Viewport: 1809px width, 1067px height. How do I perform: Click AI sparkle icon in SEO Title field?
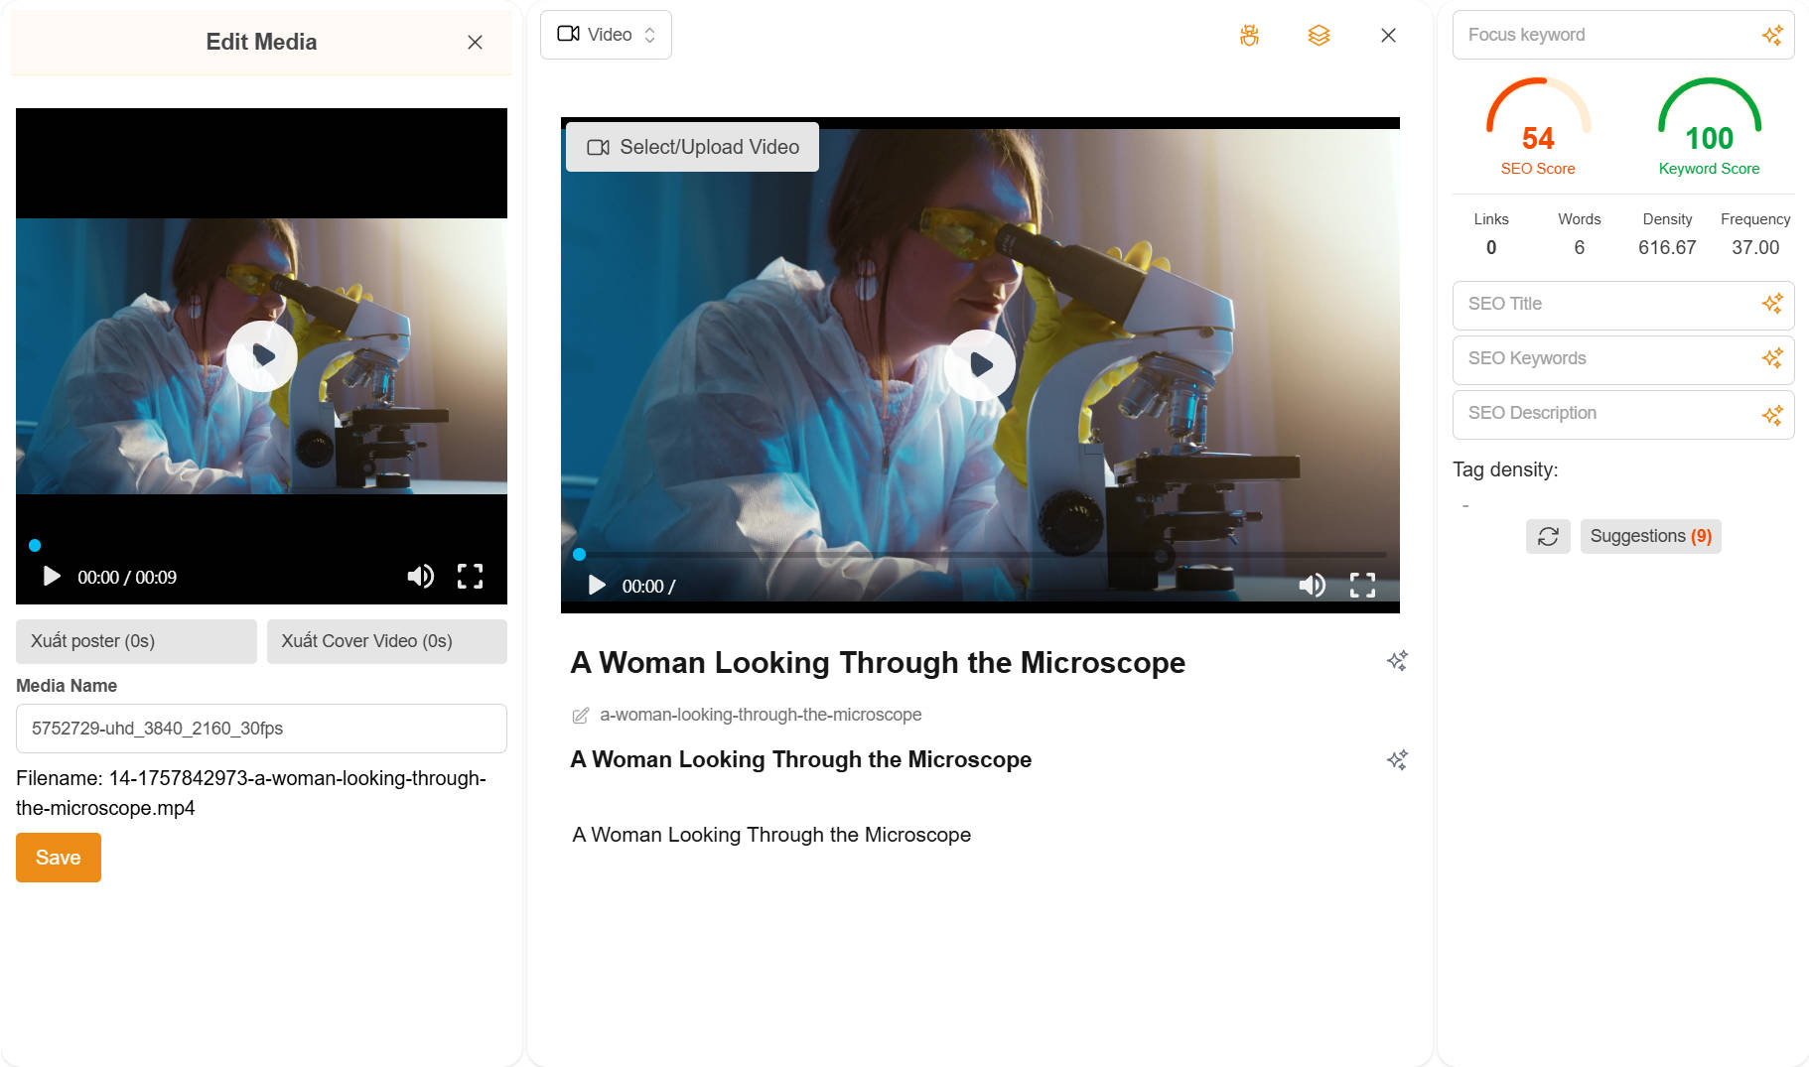[1771, 304]
